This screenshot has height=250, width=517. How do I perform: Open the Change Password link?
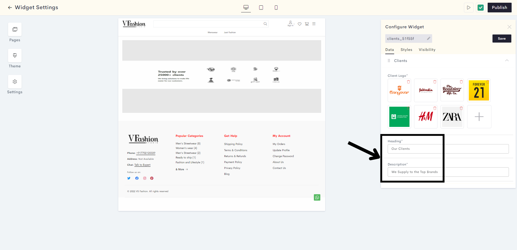(x=283, y=156)
